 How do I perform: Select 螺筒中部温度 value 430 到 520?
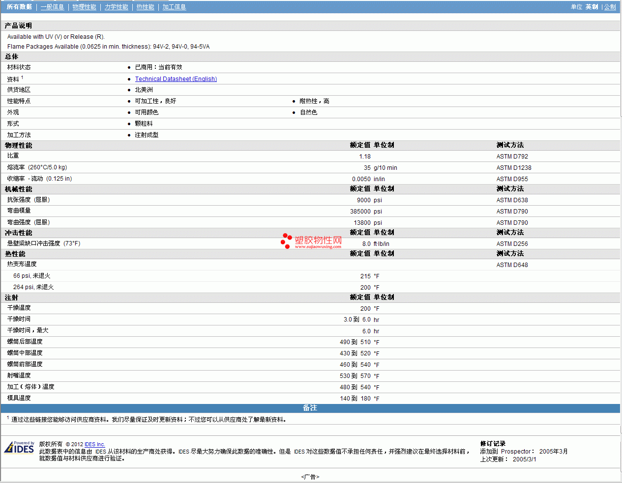click(x=355, y=353)
